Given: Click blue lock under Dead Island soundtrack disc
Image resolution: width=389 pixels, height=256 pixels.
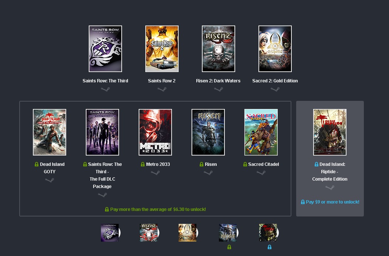Looking at the screenshot, I should pyautogui.click(x=270, y=247).
